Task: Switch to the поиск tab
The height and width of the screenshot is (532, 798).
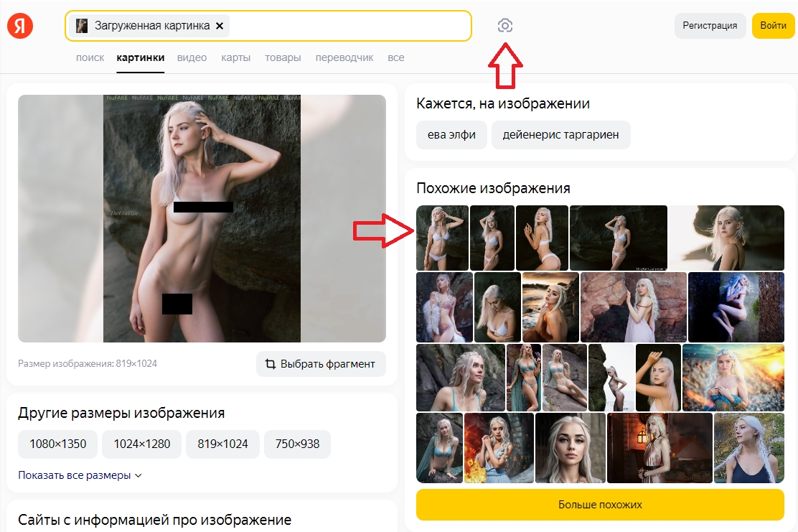Action: pyautogui.click(x=90, y=57)
